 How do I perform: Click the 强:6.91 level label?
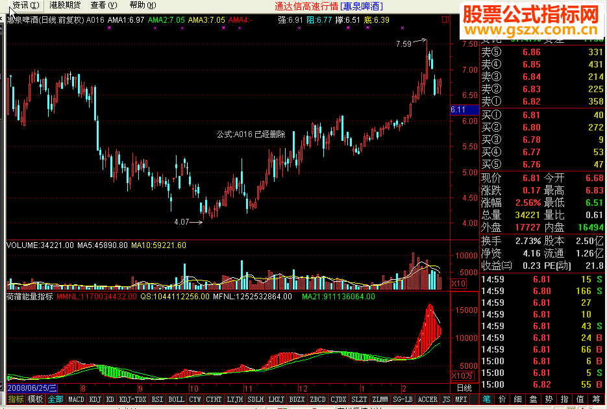pos(290,20)
